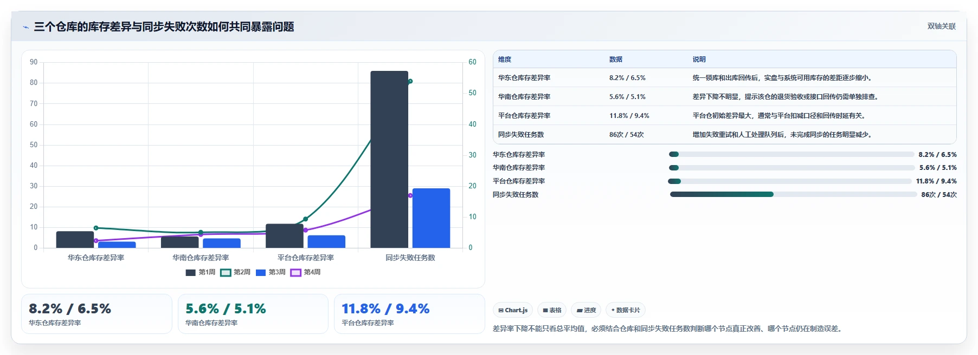Click the dashboard title text
The height and width of the screenshot is (355, 978).
tap(164, 27)
